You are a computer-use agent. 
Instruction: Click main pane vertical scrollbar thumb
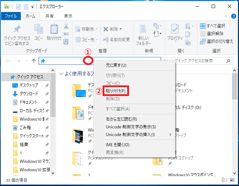click(x=234, y=86)
